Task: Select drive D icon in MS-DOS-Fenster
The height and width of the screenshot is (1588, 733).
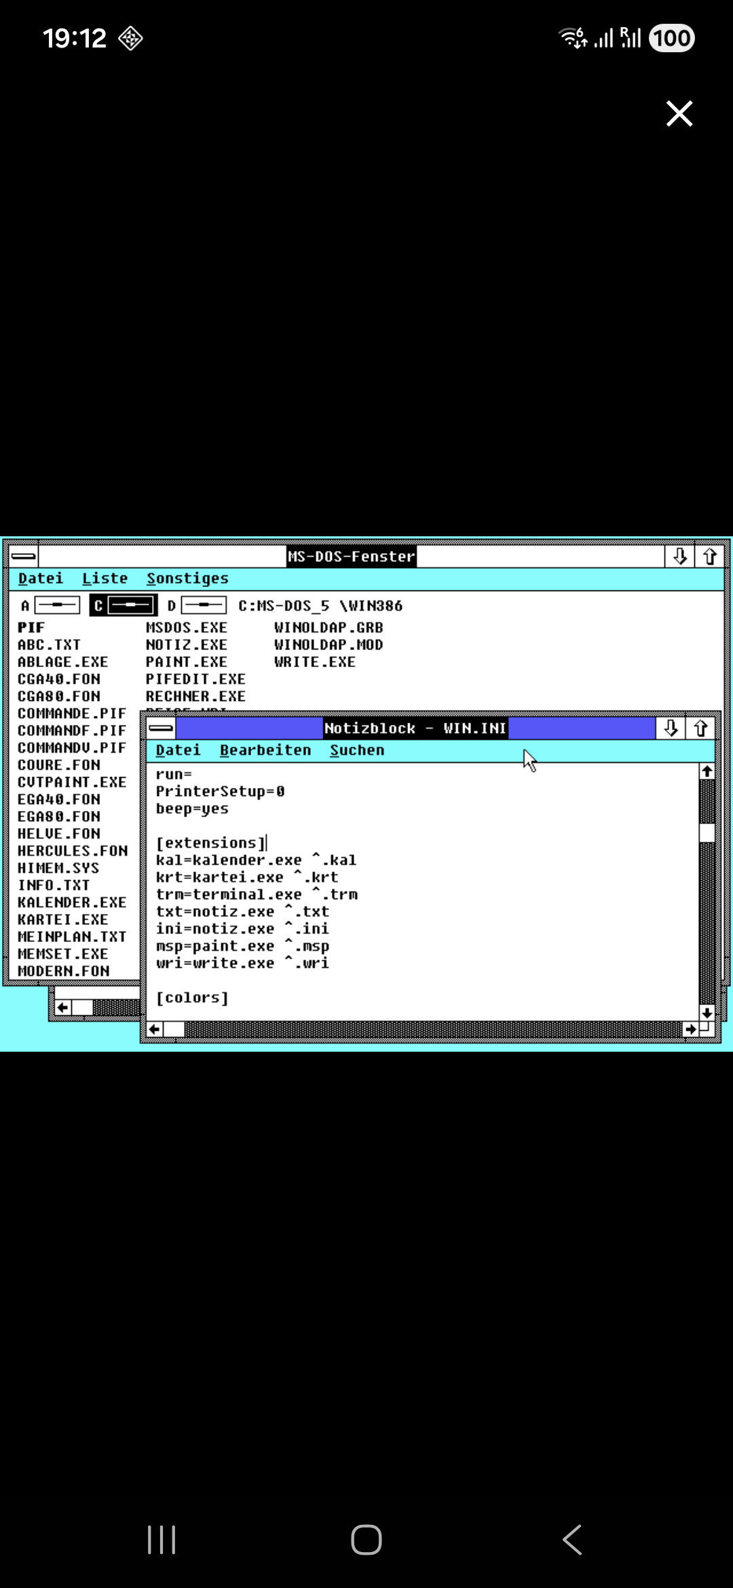Action: point(197,605)
